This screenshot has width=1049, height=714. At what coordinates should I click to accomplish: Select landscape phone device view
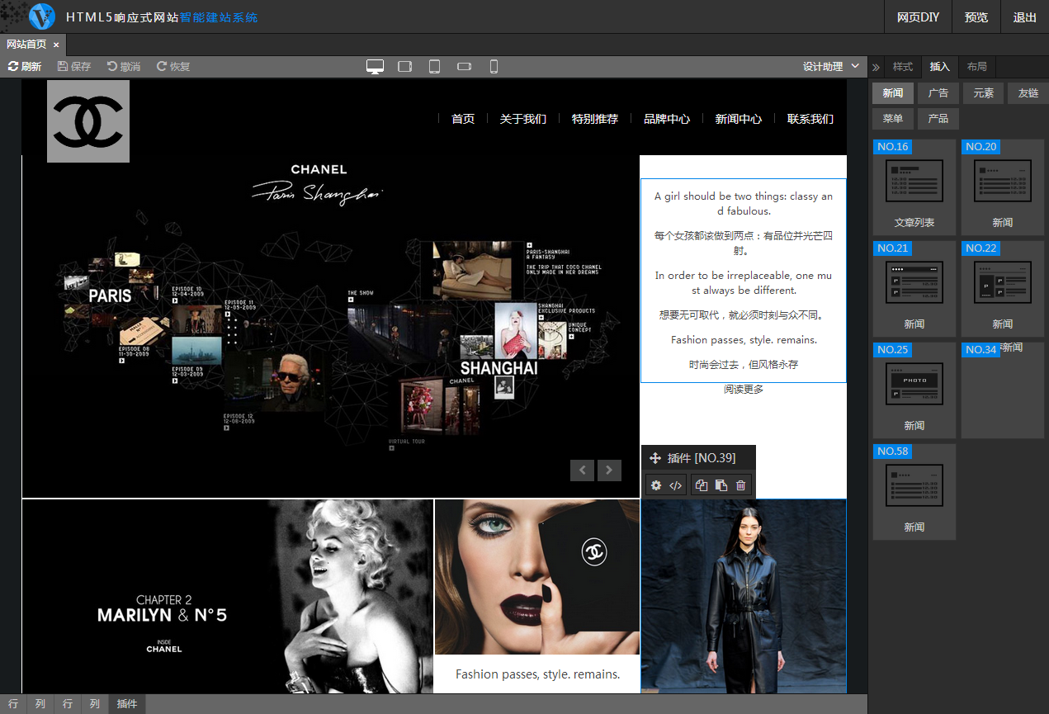(x=464, y=67)
